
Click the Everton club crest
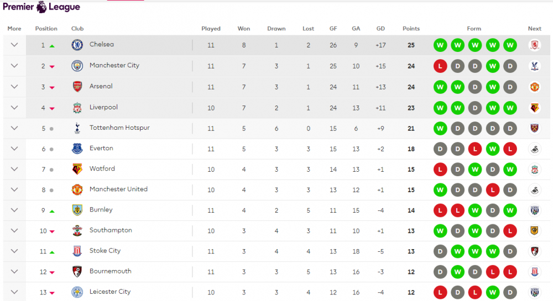click(77, 149)
